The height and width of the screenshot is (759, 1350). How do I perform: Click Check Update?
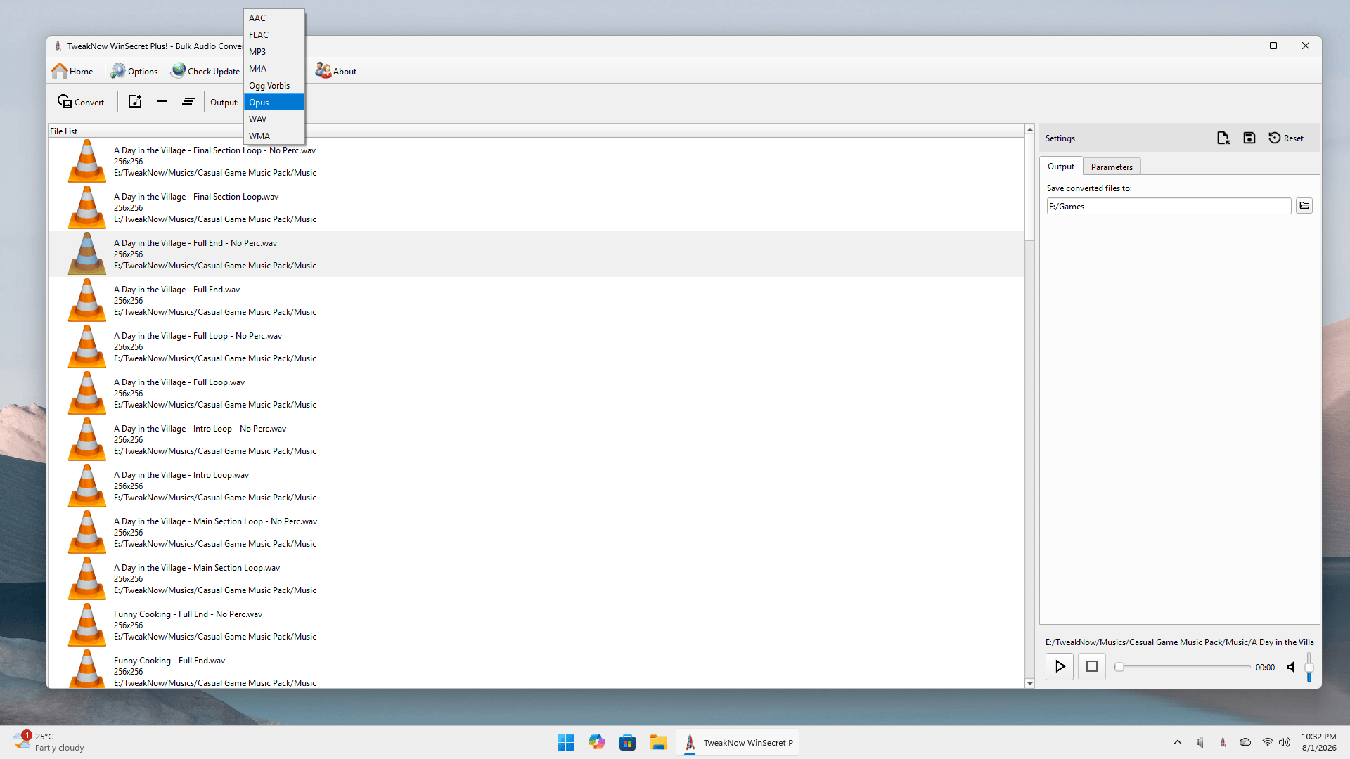click(205, 71)
